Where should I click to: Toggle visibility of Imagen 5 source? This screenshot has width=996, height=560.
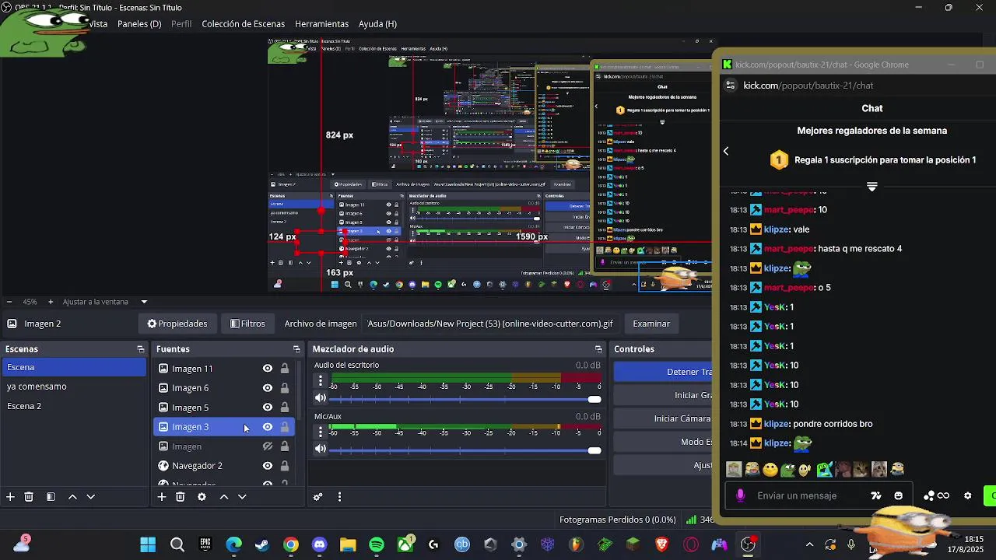click(267, 408)
